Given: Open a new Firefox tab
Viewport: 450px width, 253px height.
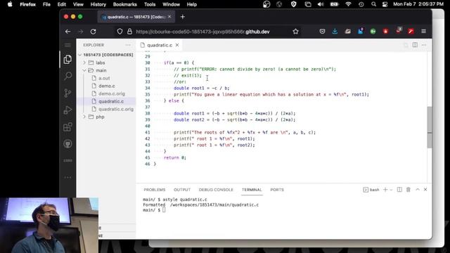Looking at the screenshot, I should click(183, 17).
